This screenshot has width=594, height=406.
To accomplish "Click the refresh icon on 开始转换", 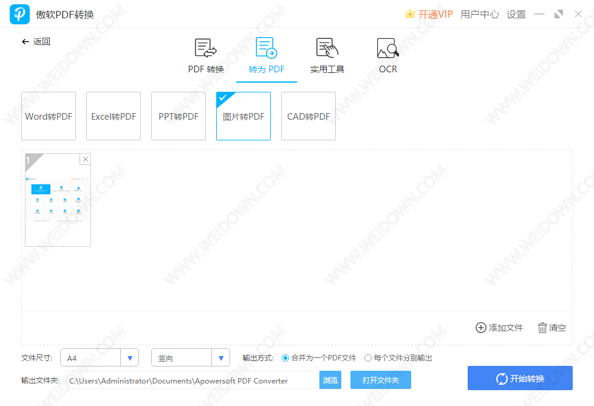I will tap(502, 379).
